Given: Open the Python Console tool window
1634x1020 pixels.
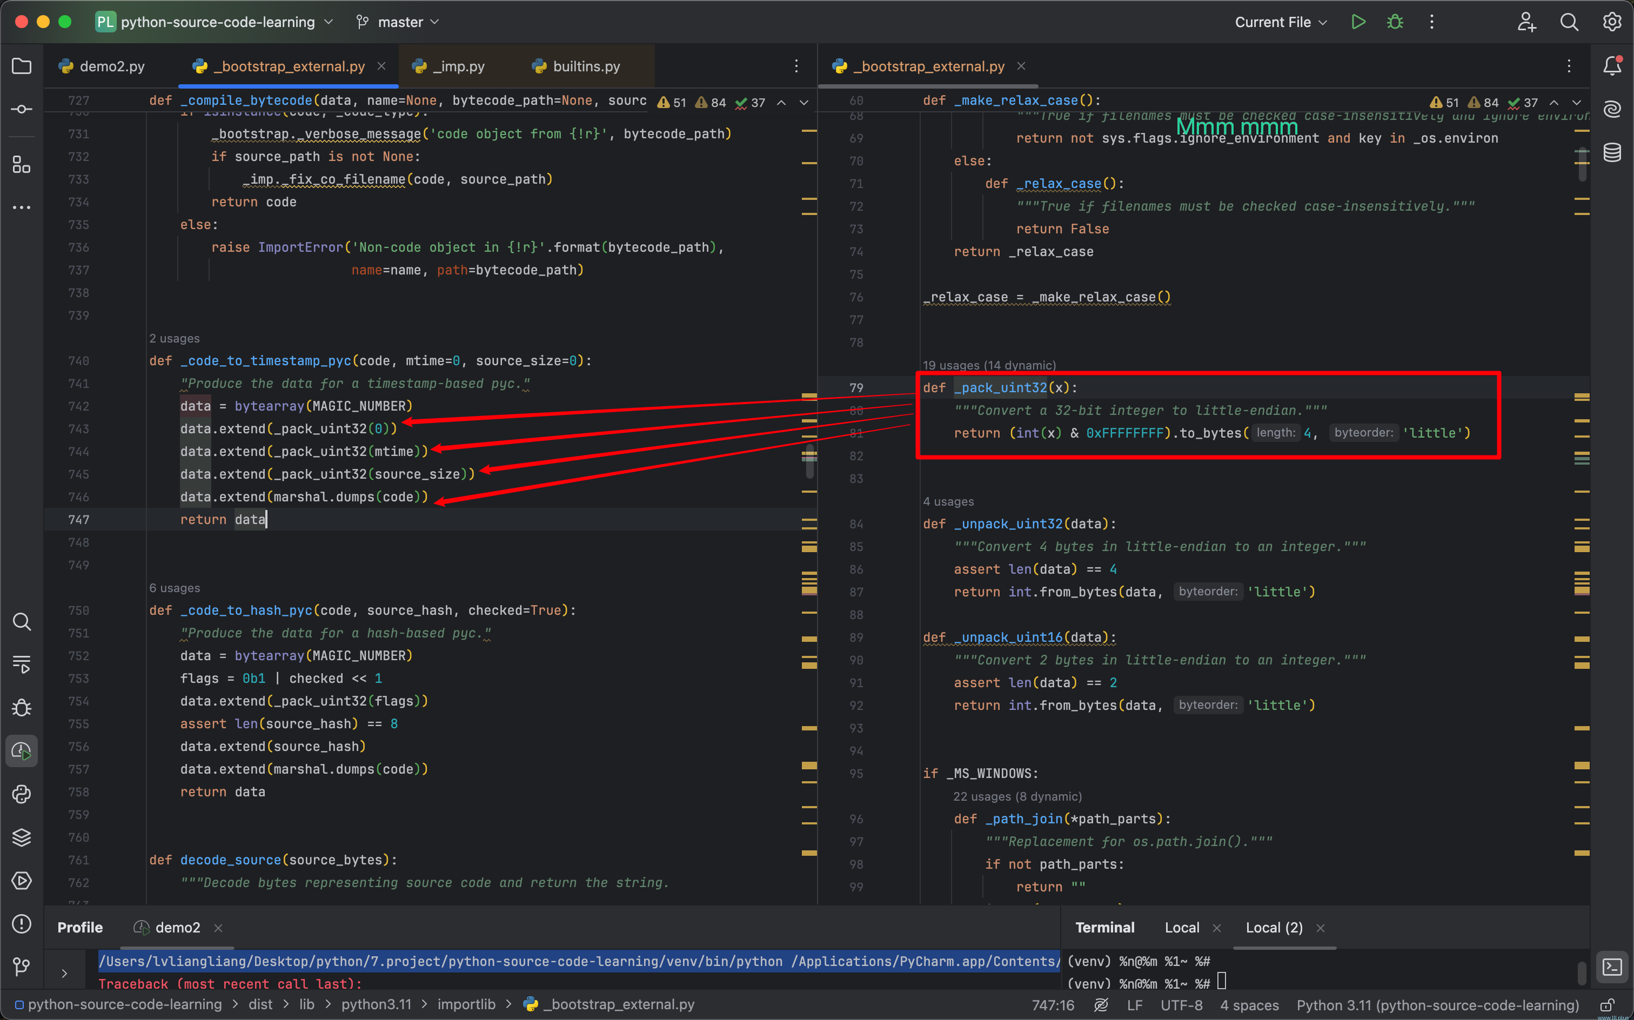Looking at the screenshot, I should pyautogui.click(x=22, y=794).
